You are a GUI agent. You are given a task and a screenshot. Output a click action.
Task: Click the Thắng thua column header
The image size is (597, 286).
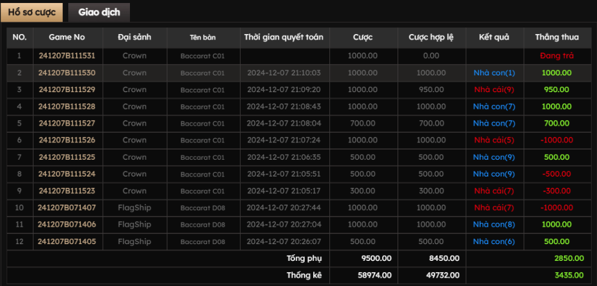point(557,37)
